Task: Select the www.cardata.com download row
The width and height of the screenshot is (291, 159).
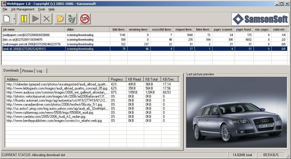Action: point(92,117)
